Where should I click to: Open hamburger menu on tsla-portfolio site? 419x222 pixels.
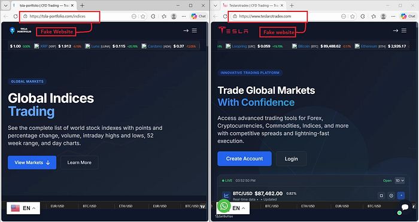pos(195,31)
